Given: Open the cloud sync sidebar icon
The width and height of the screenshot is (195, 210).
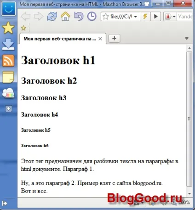Looking at the screenshot, I should point(8,93).
